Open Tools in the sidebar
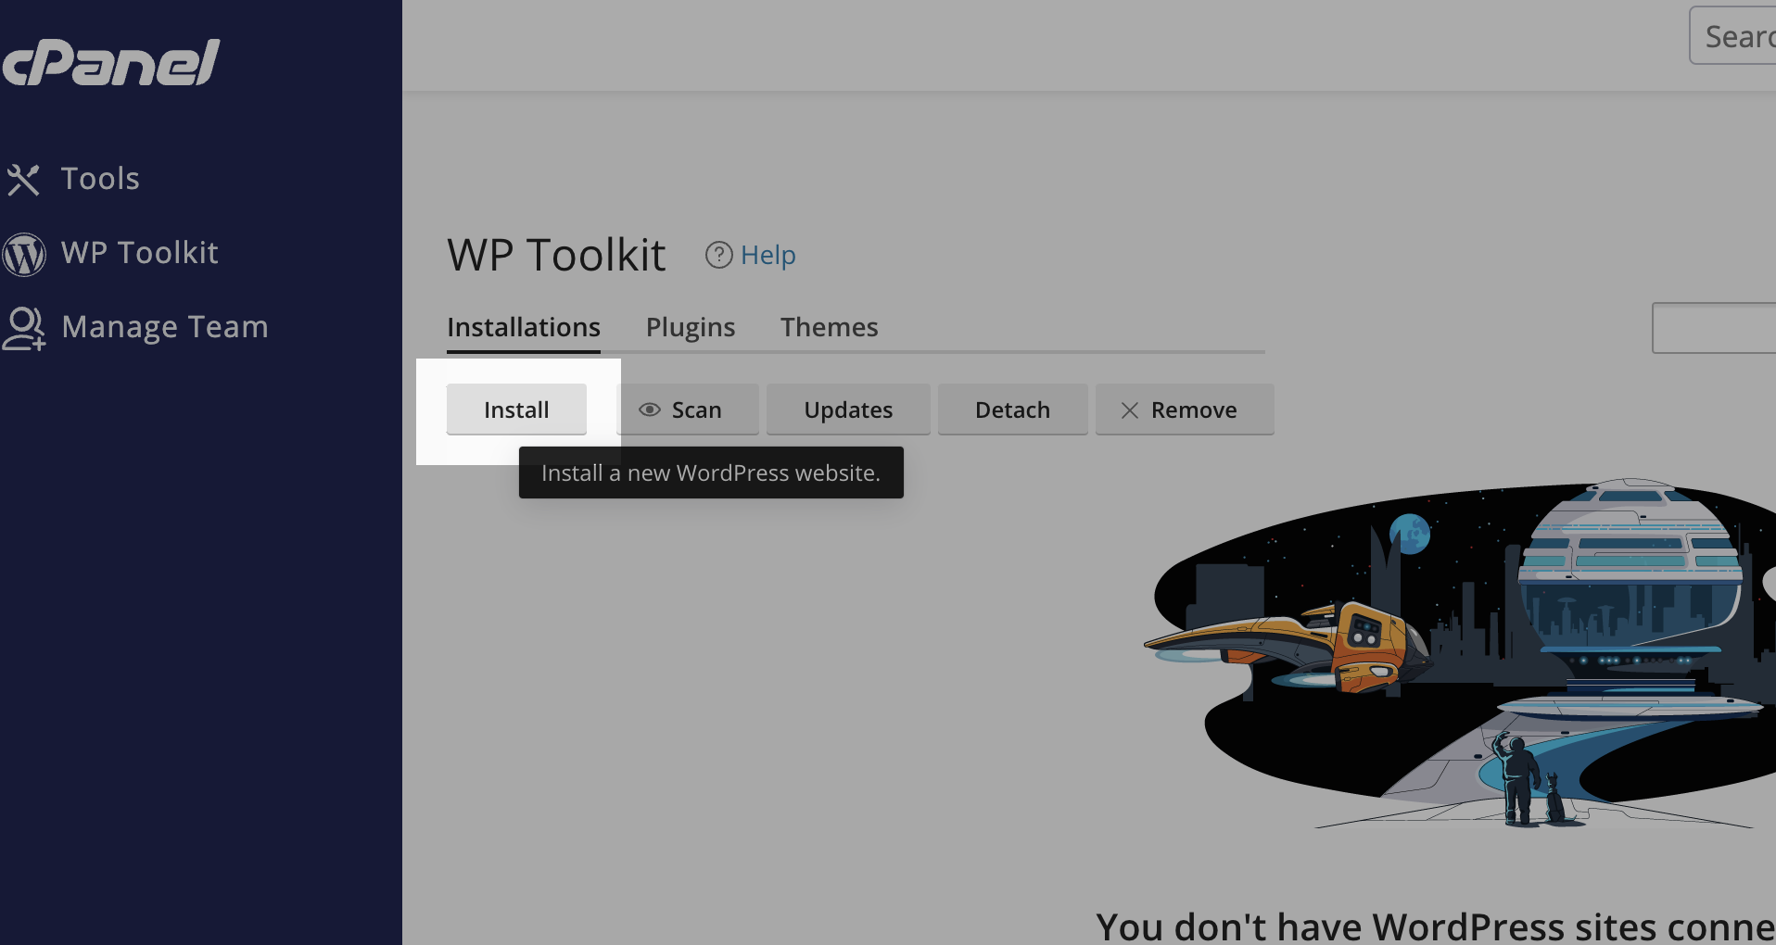Viewport: 1776px width, 945px height. 100,179
